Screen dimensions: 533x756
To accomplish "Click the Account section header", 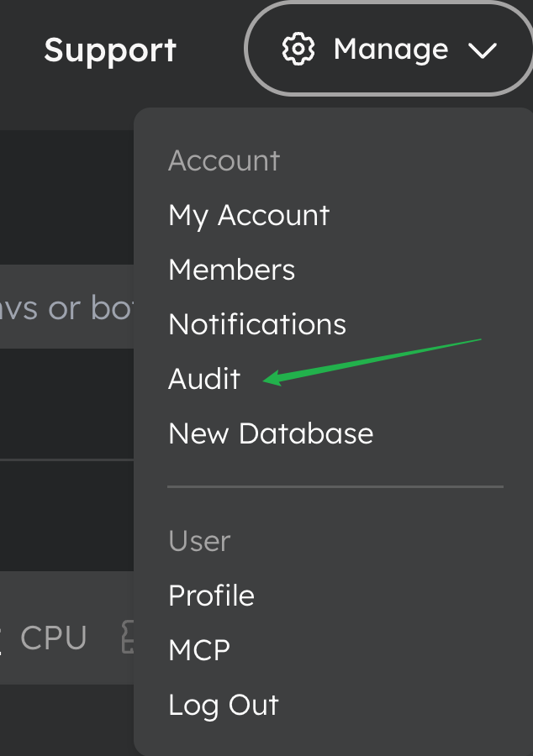I will 224,160.
